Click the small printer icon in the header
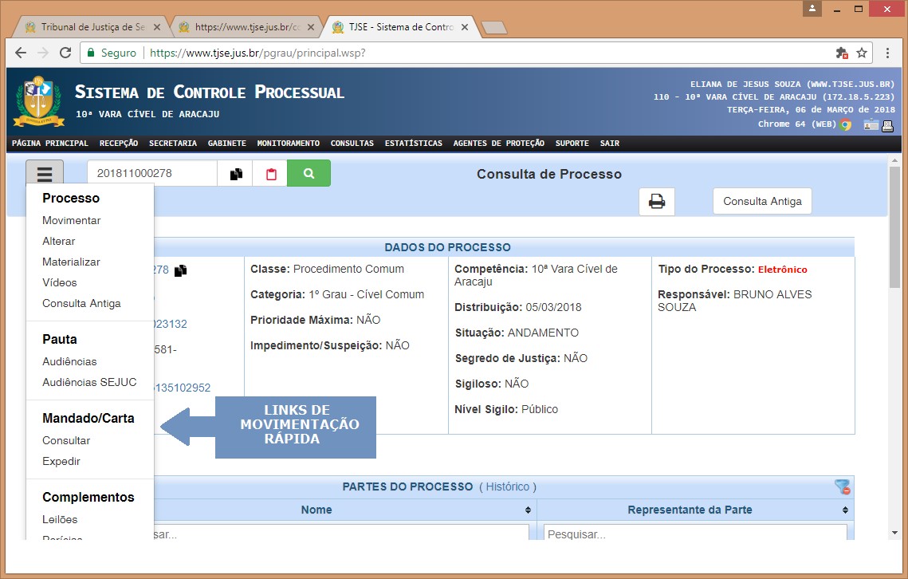 887,124
